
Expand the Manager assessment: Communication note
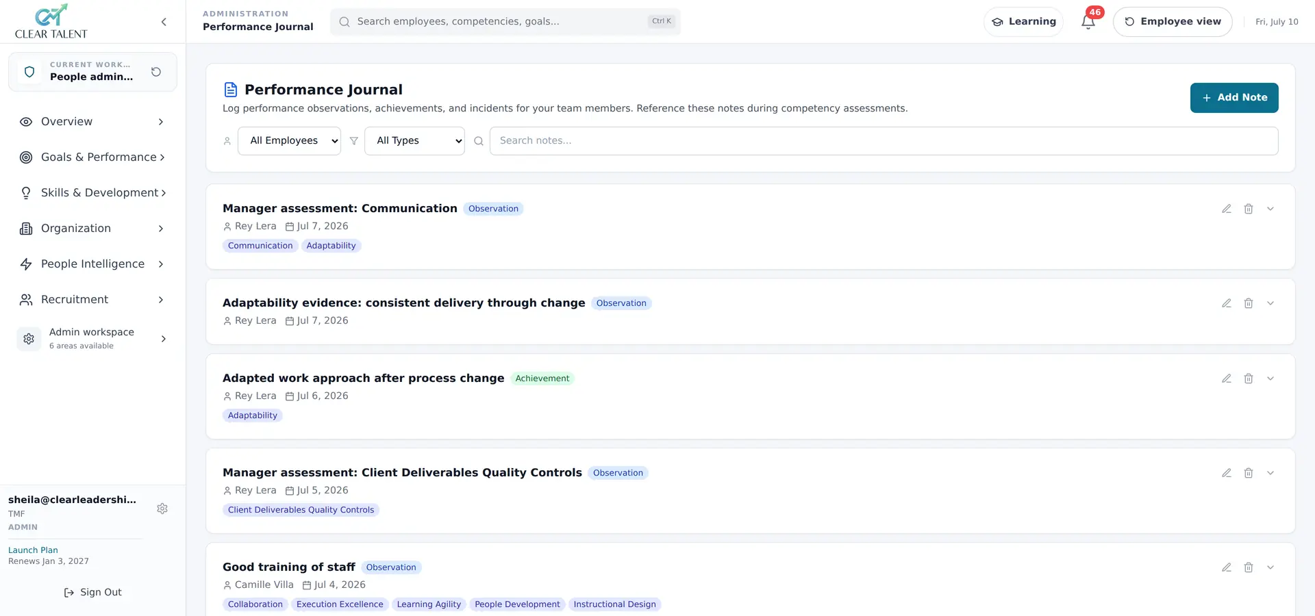click(x=1270, y=209)
